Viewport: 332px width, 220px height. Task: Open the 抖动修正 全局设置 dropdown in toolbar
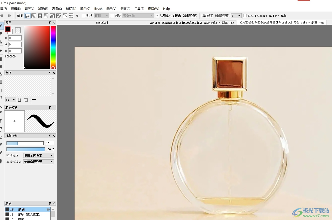tap(236, 16)
